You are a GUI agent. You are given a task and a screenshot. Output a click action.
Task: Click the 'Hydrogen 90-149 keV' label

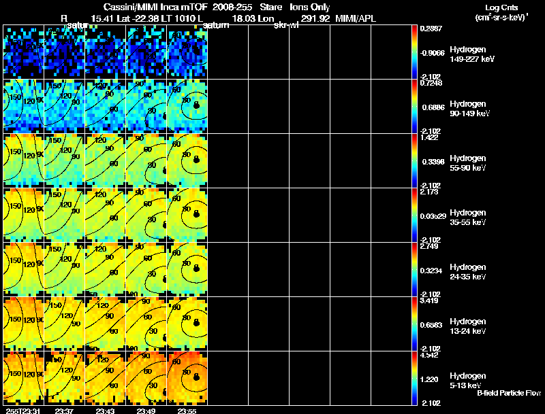click(x=470, y=109)
